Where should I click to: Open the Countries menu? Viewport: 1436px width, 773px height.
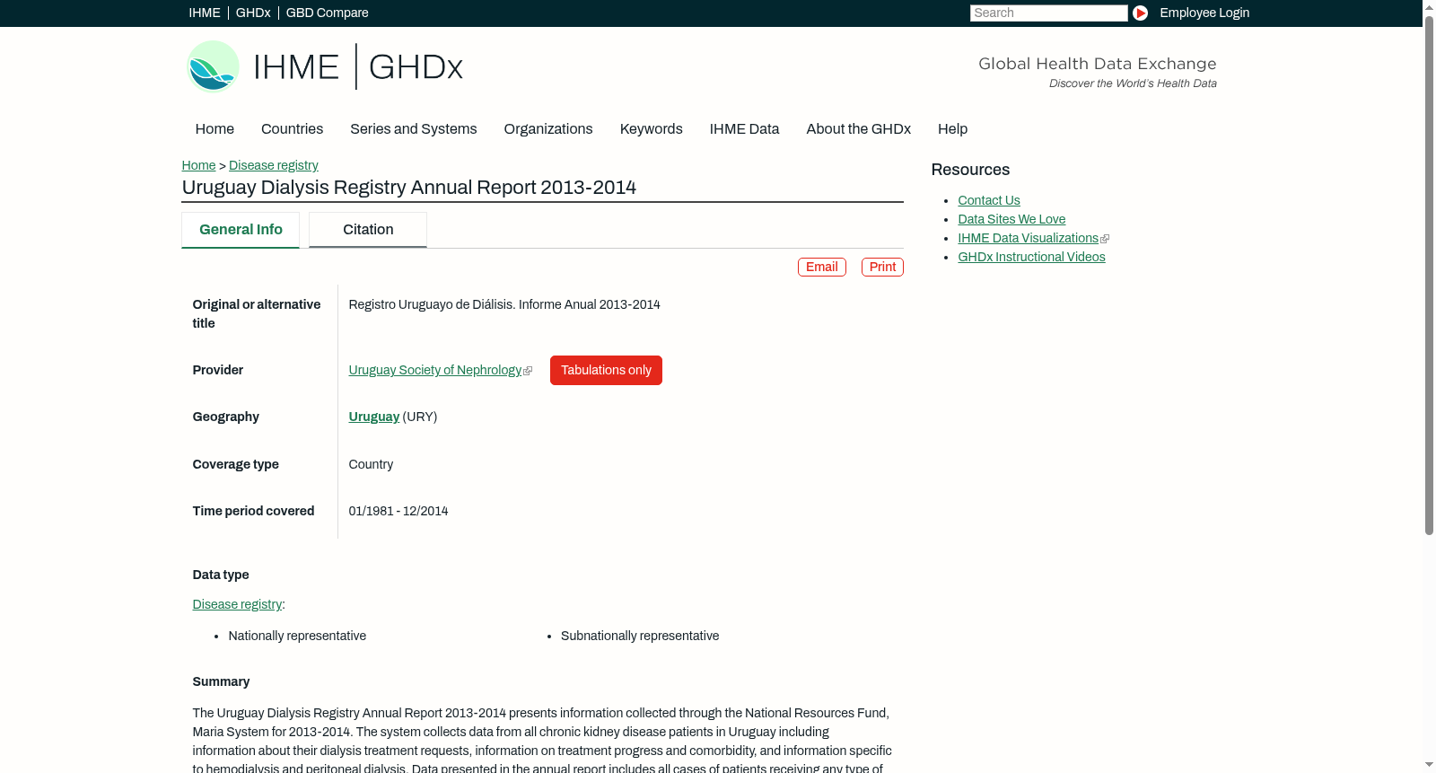click(292, 128)
